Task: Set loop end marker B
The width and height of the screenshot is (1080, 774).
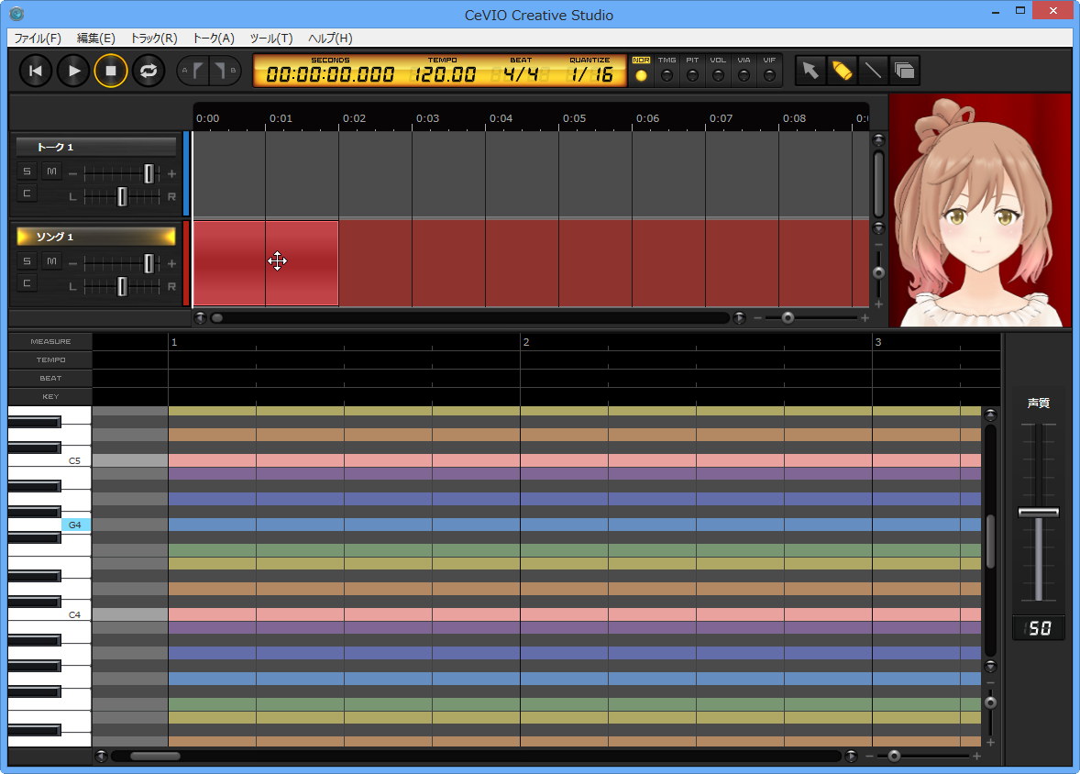Action: 224,71
